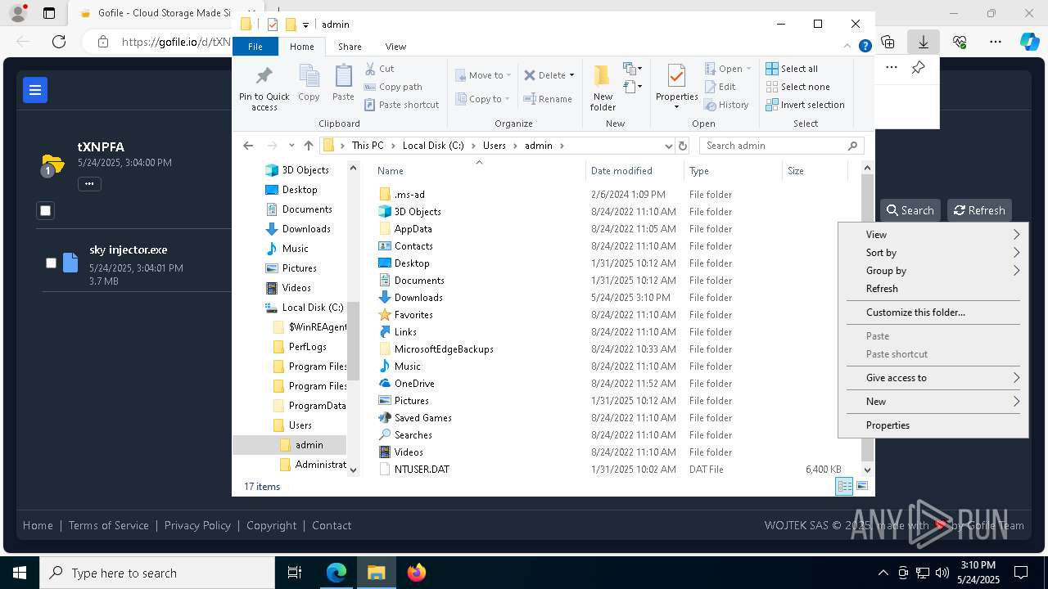
Task: Open the Sort by submenu
Action: 933,253
